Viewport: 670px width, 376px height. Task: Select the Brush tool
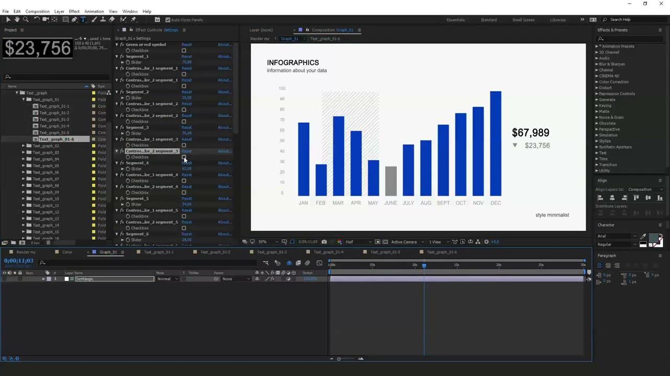click(x=94, y=20)
